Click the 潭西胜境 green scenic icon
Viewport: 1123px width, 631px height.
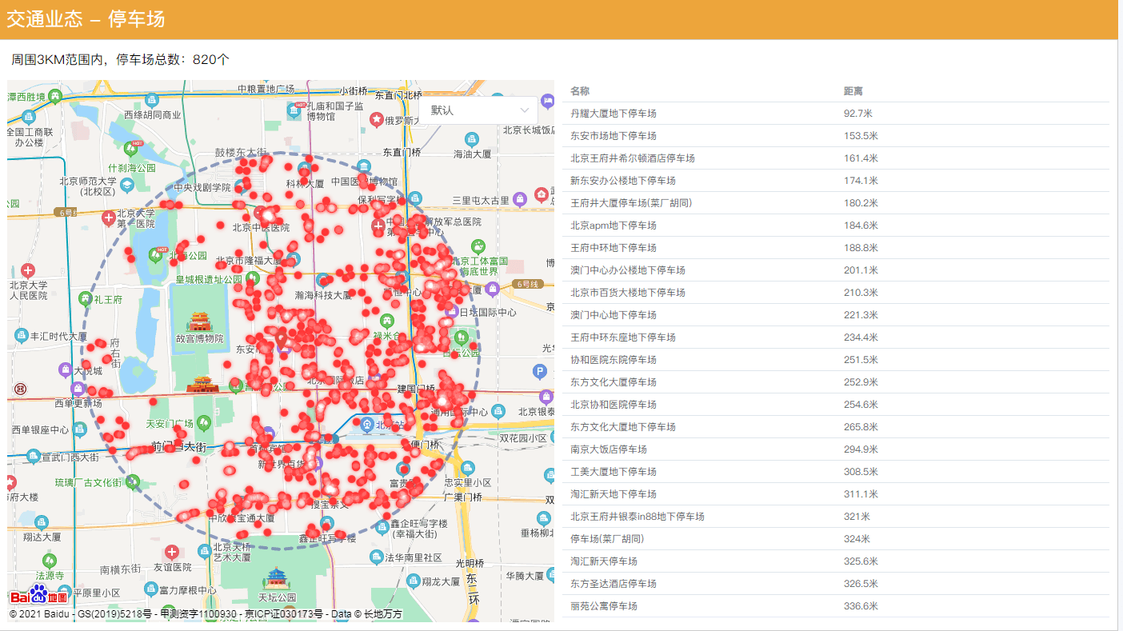coord(54,97)
